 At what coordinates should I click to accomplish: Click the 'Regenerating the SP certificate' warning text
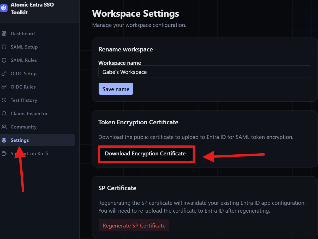[202, 207]
